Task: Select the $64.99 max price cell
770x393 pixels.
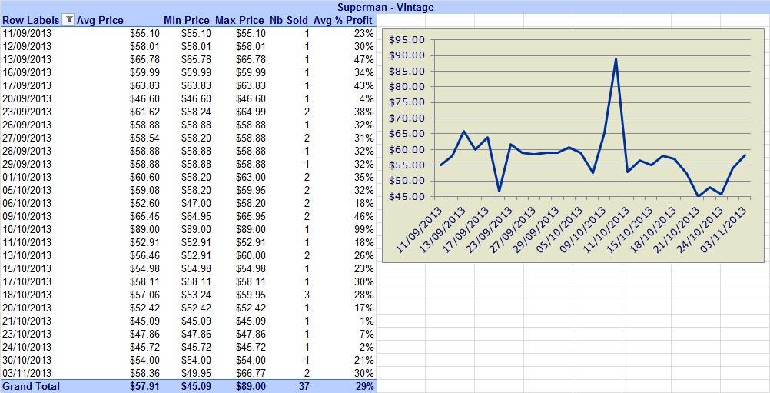Action: 251,112
